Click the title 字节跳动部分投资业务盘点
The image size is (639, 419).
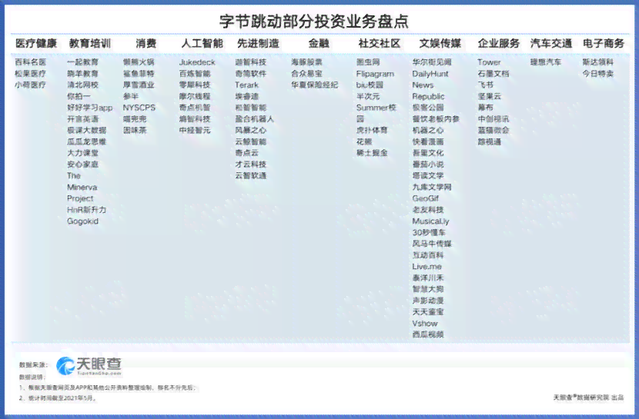[314, 22]
